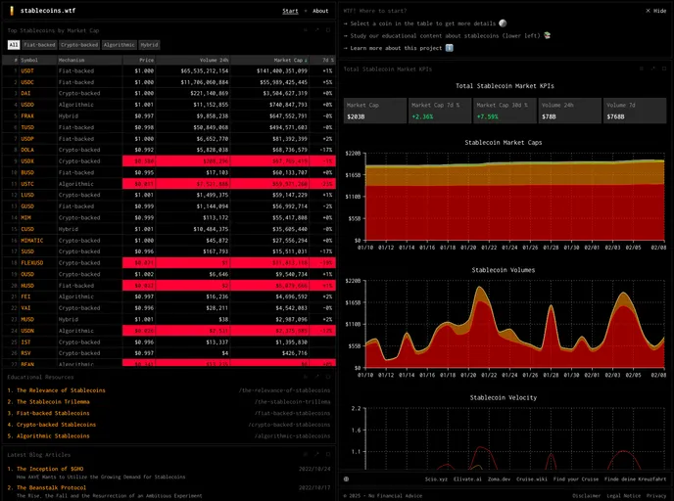Click the leftmost icon in Top Stablecoins header
Viewport: 674px width, 501px height.
306,30
